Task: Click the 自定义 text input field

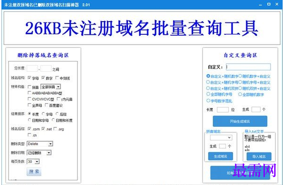Action: pyautogui.click(x=248, y=67)
